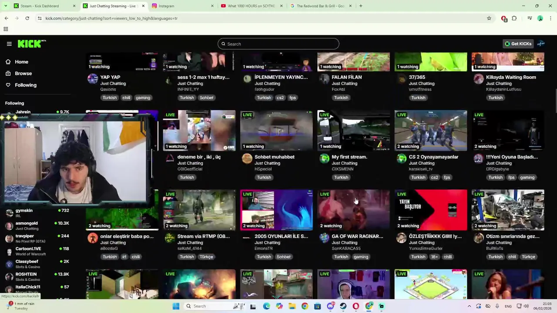Open the Stream via RTMP stream title
The width and height of the screenshot is (557, 313).
coord(204,236)
